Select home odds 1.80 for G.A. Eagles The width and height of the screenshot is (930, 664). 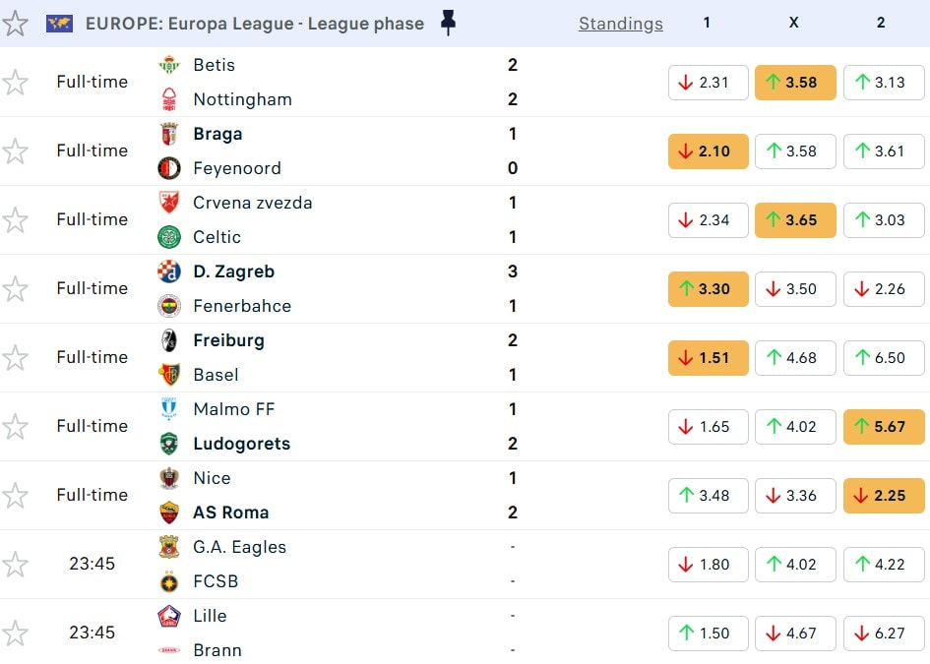click(708, 564)
